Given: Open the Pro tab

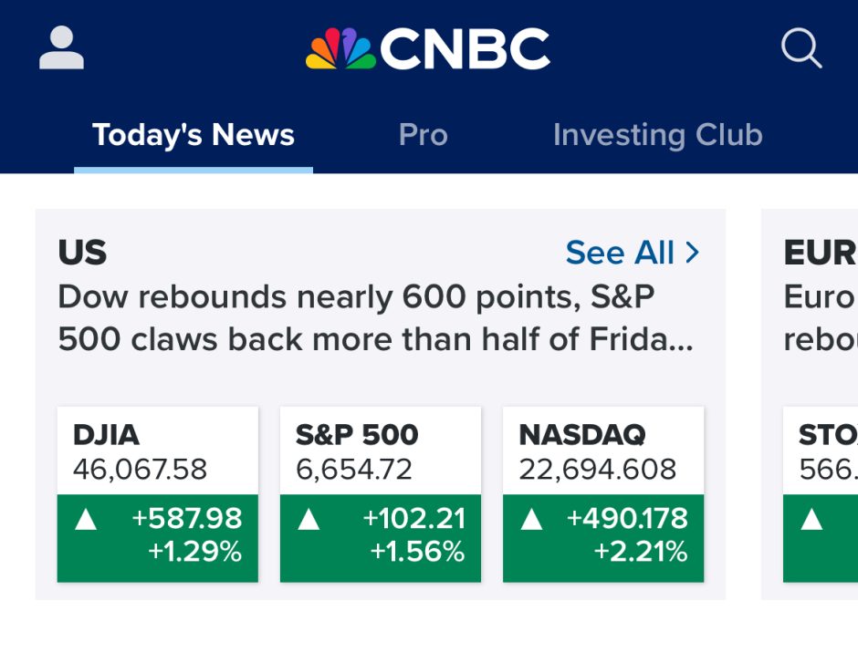Looking at the screenshot, I should click(x=423, y=135).
